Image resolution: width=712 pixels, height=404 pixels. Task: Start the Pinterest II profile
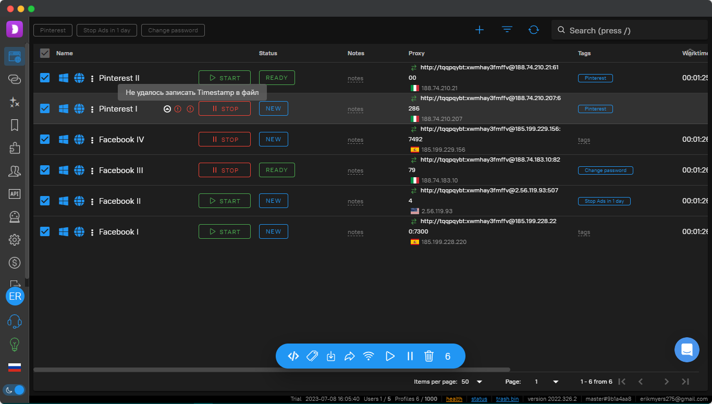[225, 78]
